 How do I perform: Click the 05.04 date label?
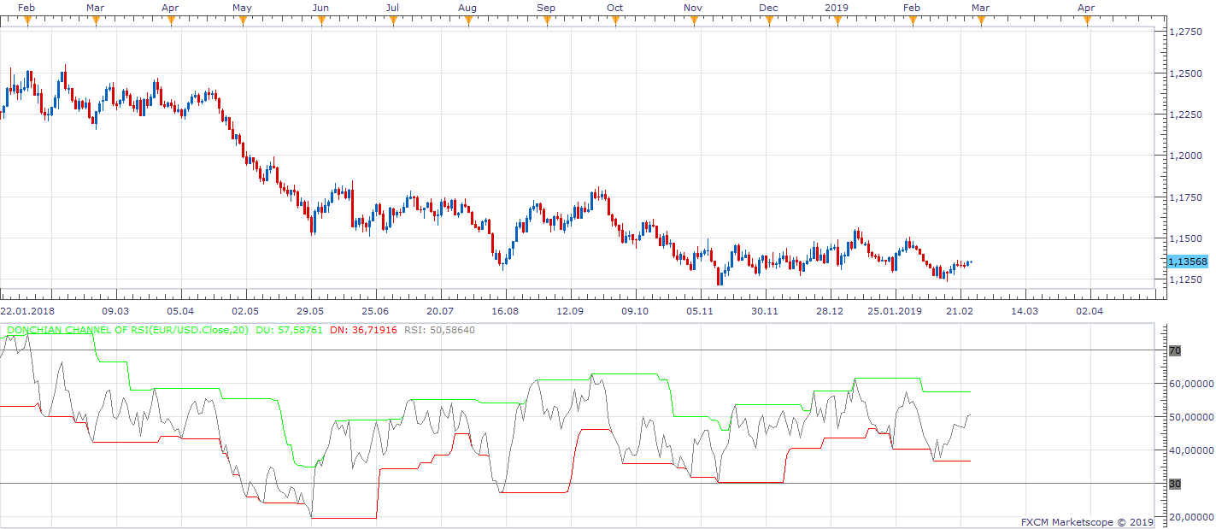(180, 311)
